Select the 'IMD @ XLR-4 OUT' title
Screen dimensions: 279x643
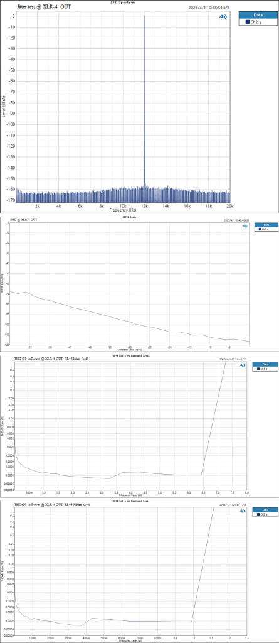(x=24, y=220)
